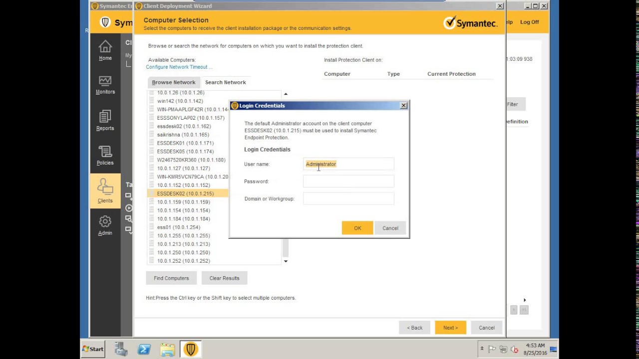Select computer 10.0.1.127 in list
This screenshot has width=639, height=359.
[183, 169]
